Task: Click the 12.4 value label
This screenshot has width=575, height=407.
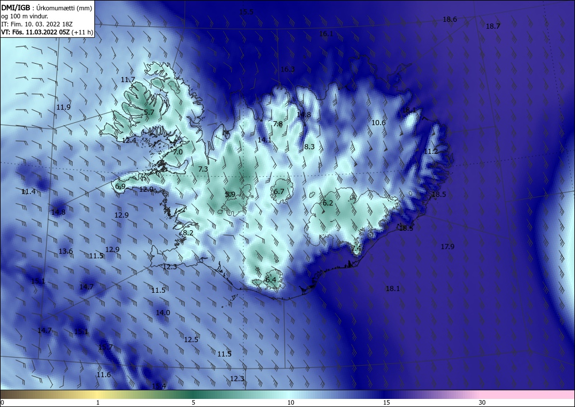Action: click(129, 140)
